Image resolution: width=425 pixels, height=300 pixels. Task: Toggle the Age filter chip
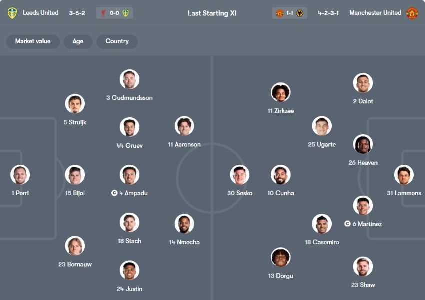tap(78, 41)
